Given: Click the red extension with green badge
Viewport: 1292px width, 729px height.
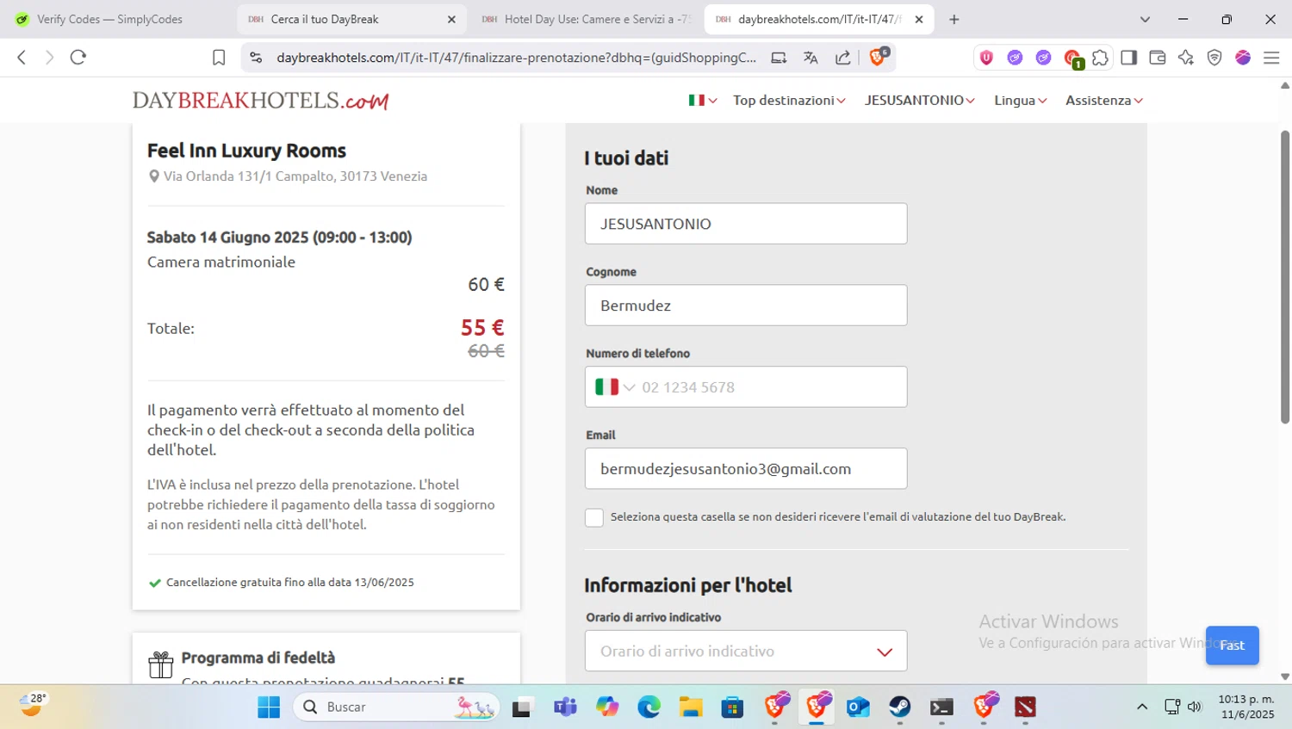Looking at the screenshot, I should coord(1072,59).
